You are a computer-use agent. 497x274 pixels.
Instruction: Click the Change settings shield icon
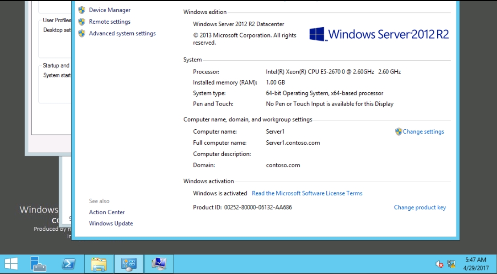398,132
